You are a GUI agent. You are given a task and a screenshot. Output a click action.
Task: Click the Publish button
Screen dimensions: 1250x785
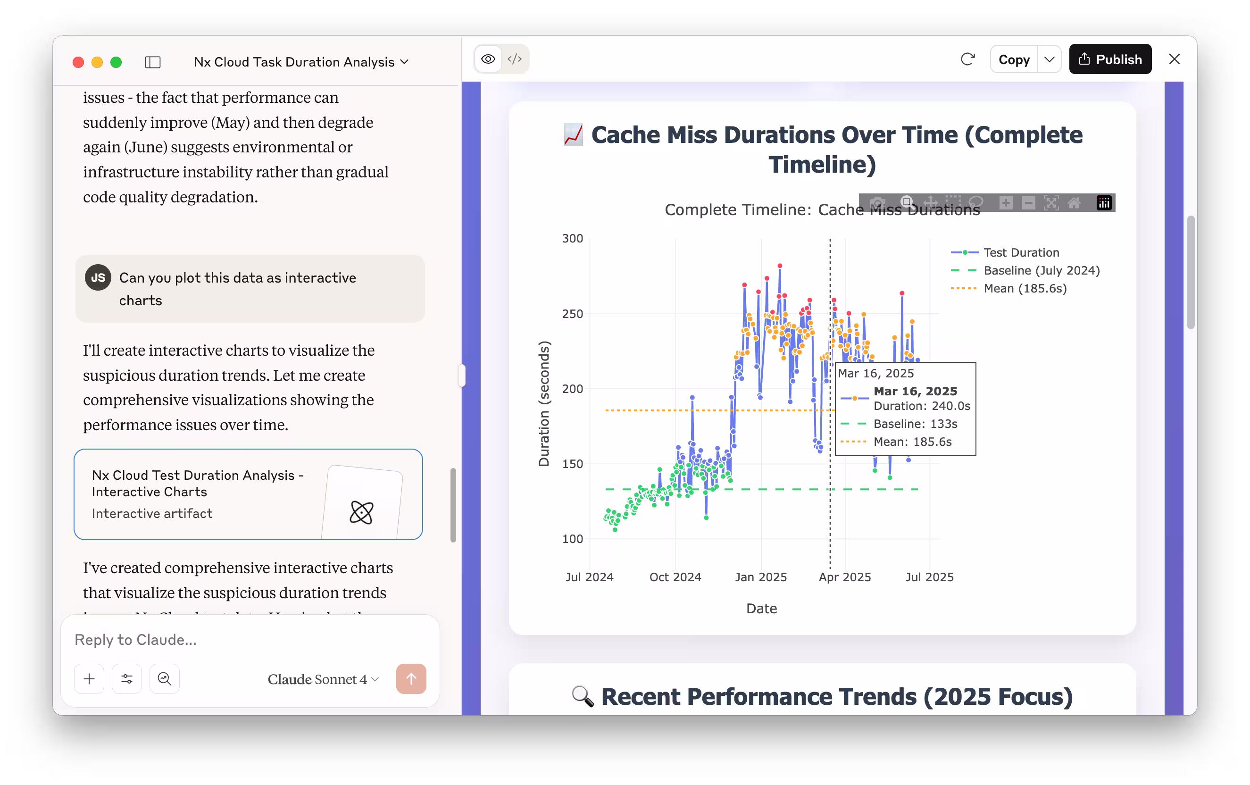click(1110, 59)
